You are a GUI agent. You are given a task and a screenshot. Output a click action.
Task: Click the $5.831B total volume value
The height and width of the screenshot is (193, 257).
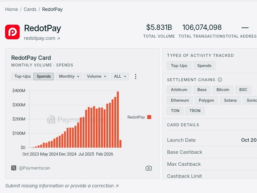point(159,27)
